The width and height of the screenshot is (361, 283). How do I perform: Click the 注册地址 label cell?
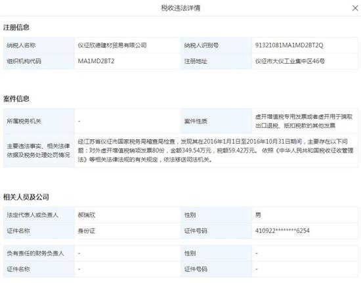click(x=216, y=61)
